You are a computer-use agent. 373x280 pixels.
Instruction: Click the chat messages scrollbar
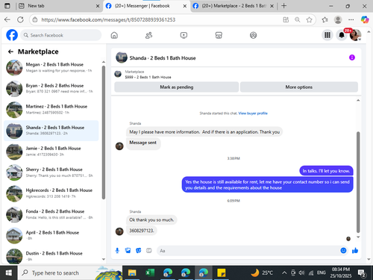pyautogui.click(x=358, y=182)
